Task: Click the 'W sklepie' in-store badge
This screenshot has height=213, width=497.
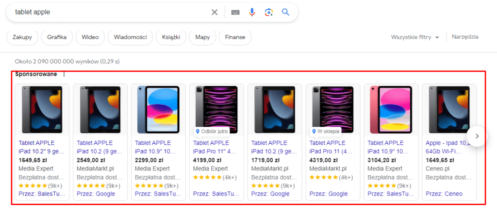Action: tap(326, 132)
